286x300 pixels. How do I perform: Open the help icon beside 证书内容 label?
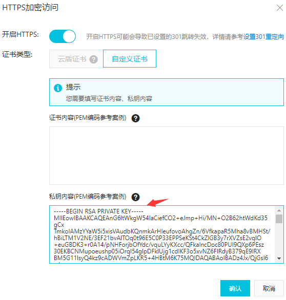click(x=135, y=118)
